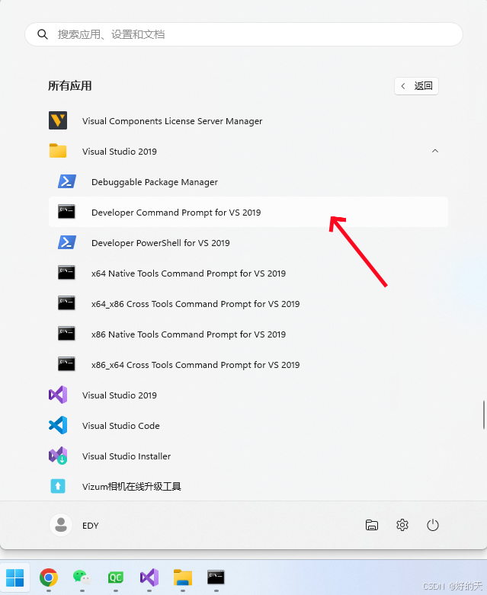487x595 pixels.
Task: Launch the Visual Studio 2019 application entry
Action: click(248, 395)
